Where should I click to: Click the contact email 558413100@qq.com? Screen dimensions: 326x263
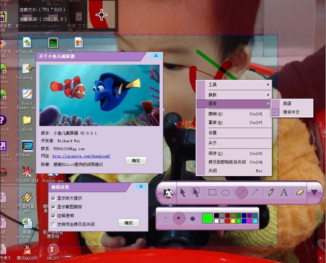point(69,148)
